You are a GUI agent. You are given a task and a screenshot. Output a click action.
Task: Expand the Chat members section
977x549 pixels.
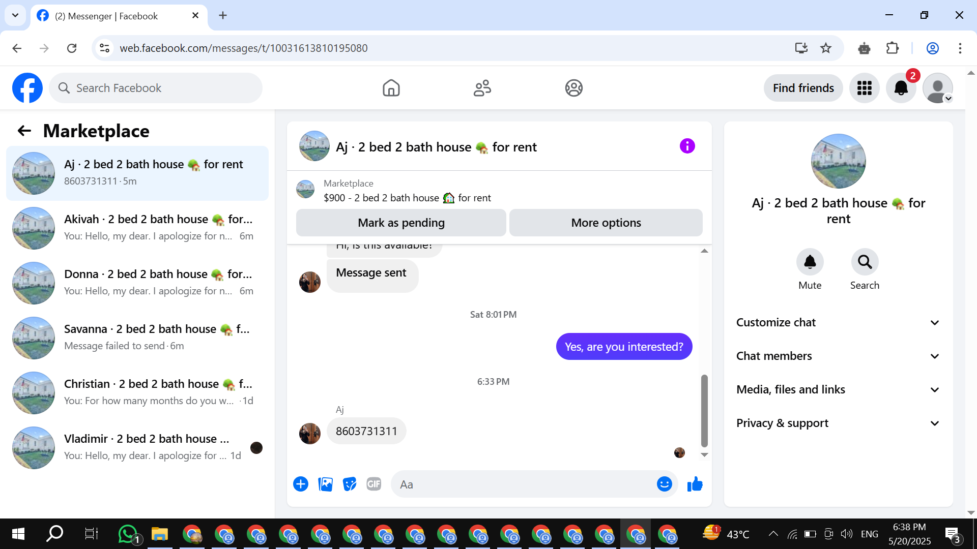pos(838,356)
